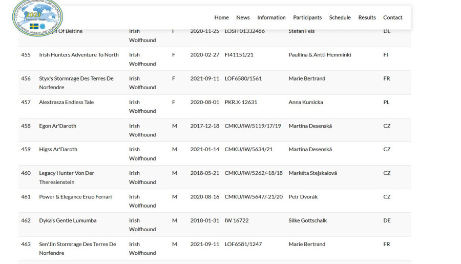The width and height of the screenshot is (461, 264).
Task: Go to the News page
Action: pos(243,17)
